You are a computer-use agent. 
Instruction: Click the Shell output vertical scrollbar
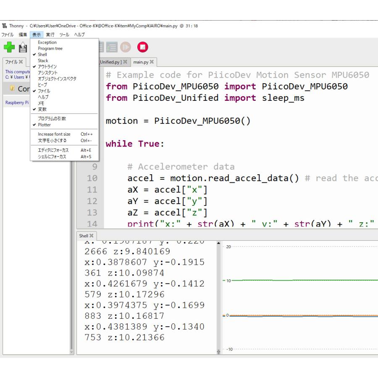coord(218,294)
